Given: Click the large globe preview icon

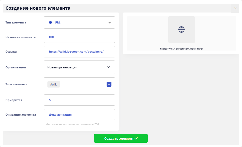Looking at the screenshot, I should point(181,29).
